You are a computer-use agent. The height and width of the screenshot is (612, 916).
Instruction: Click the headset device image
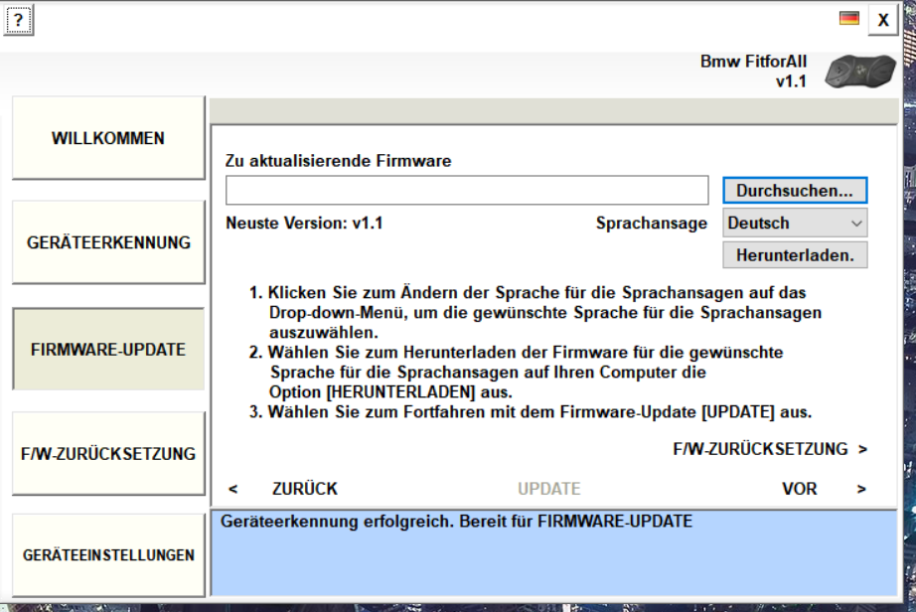tap(859, 74)
